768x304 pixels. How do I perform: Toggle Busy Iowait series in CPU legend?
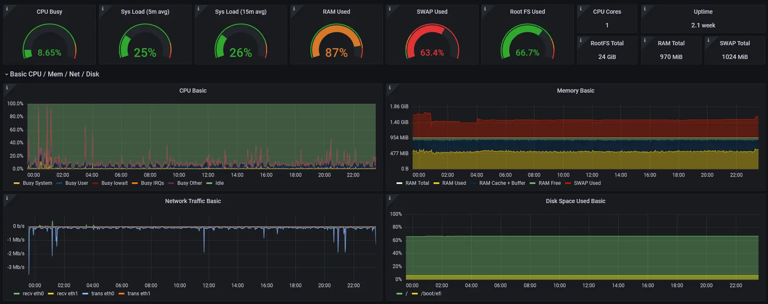pos(114,183)
